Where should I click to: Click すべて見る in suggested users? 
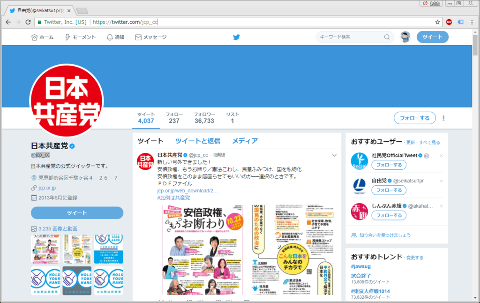click(429, 143)
